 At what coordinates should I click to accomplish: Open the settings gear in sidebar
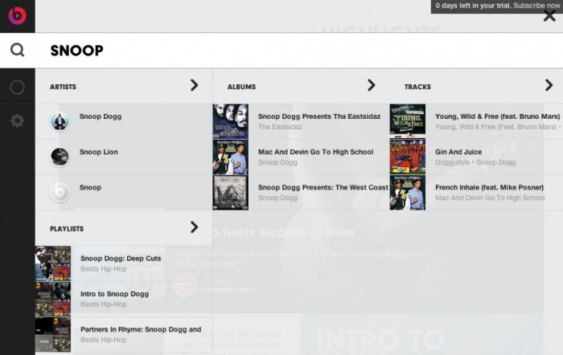pos(17,120)
